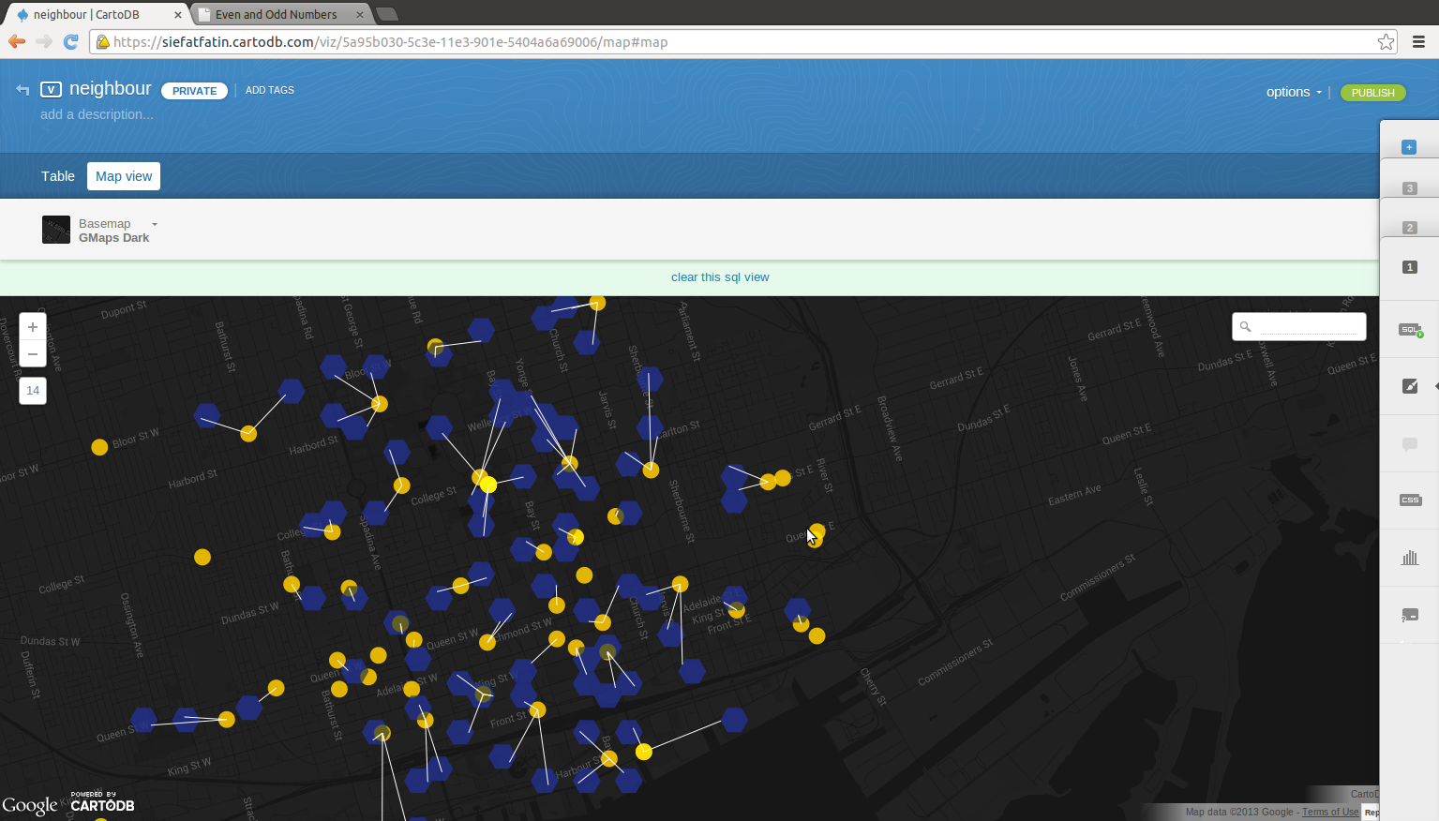Close the Even and Odd Numbers tab
This screenshot has height=821, width=1439.
click(360, 15)
